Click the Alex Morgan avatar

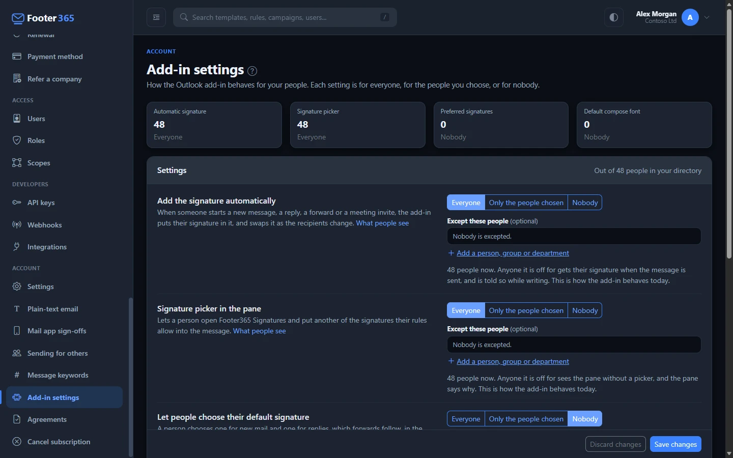tap(690, 17)
